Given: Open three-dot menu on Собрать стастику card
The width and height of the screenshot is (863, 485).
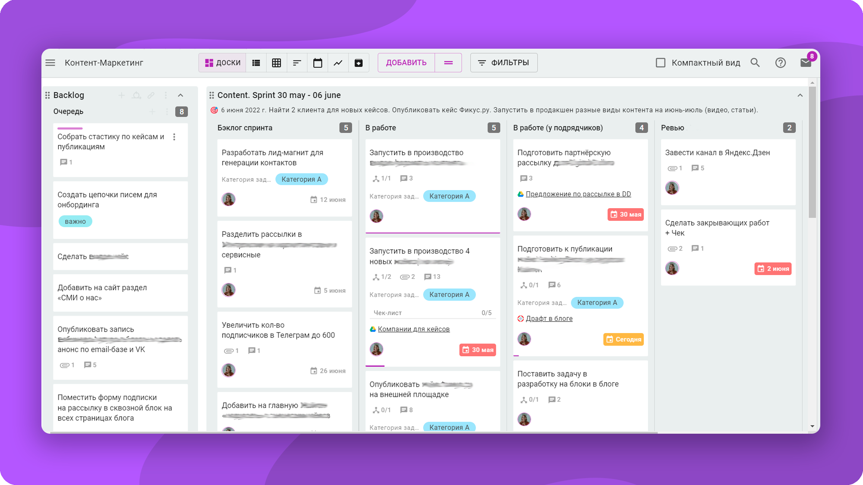Looking at the screenshot, I should pyautogui.click(x=174, y=137).
